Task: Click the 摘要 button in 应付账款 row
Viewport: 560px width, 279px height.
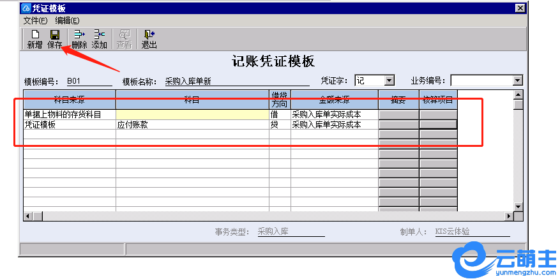Action: click(x=398, y=125)
